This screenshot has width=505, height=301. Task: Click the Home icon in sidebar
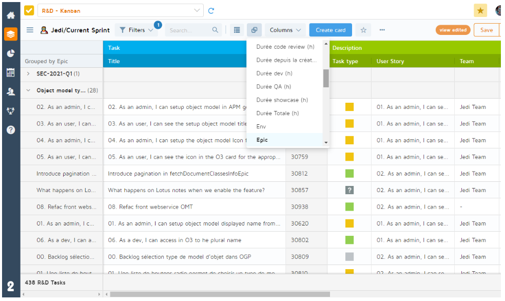click(10, 15)
